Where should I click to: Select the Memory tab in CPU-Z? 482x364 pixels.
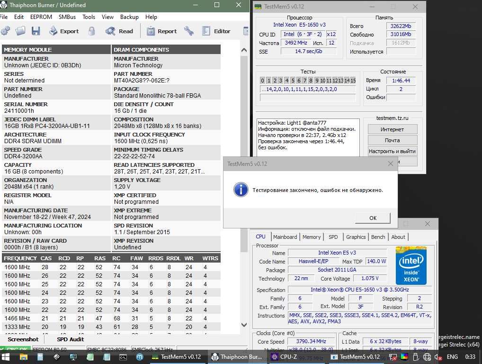click(312, 237)
